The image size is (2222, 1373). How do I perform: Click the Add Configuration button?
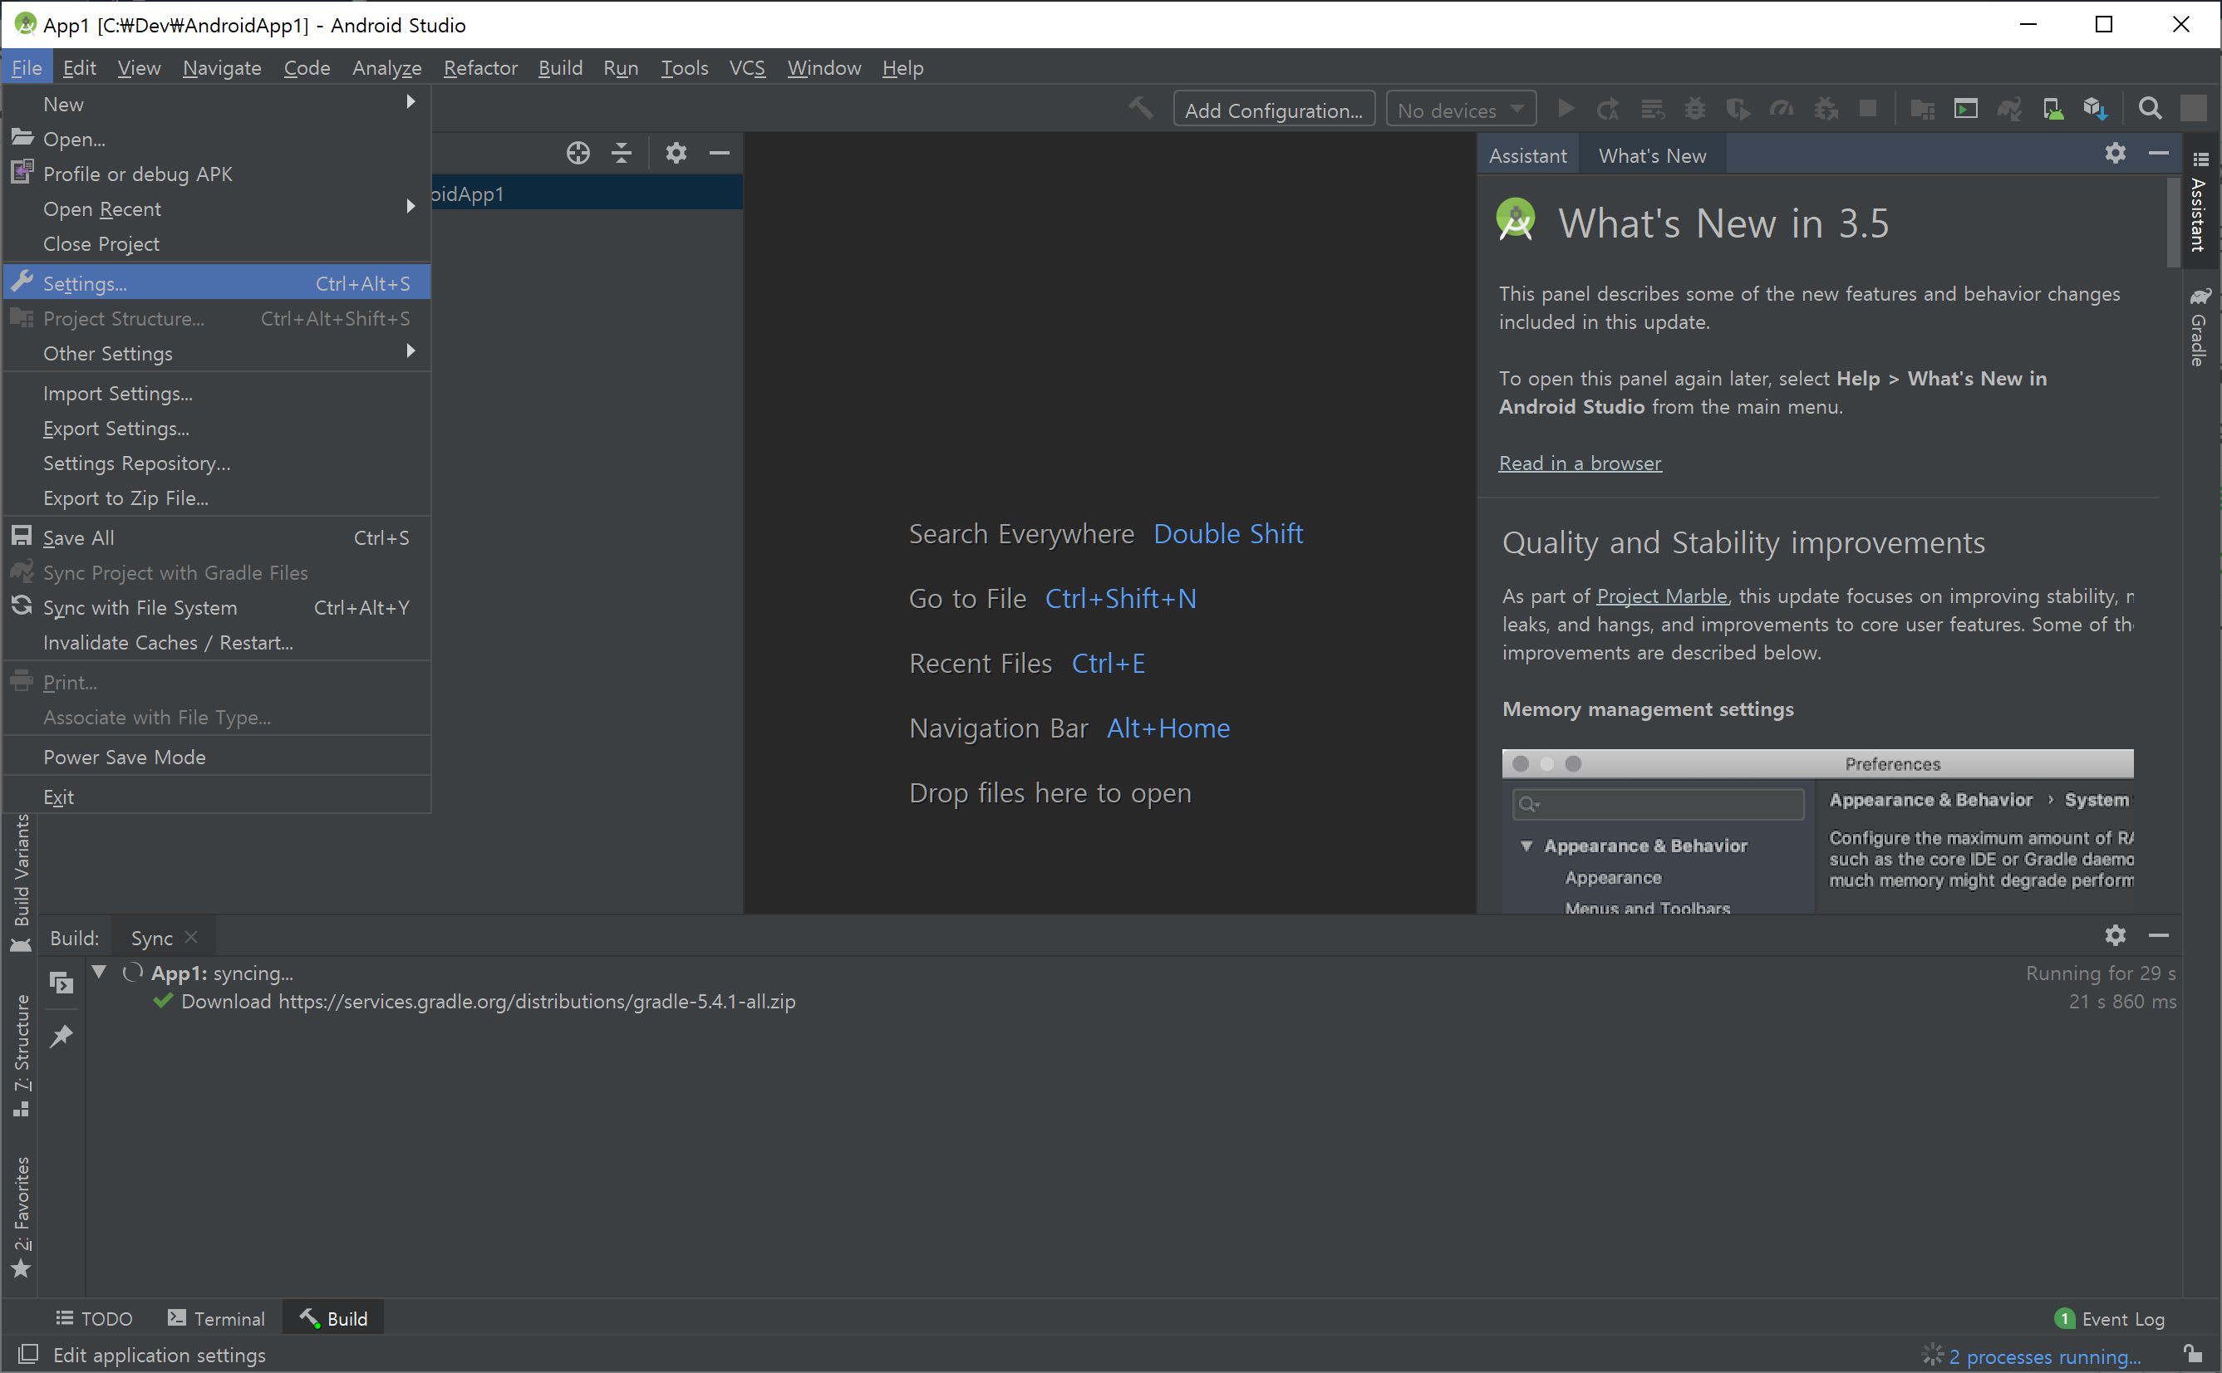[1273, 110]
